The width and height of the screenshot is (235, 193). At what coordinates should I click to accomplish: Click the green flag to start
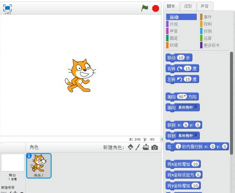[145, 8]
